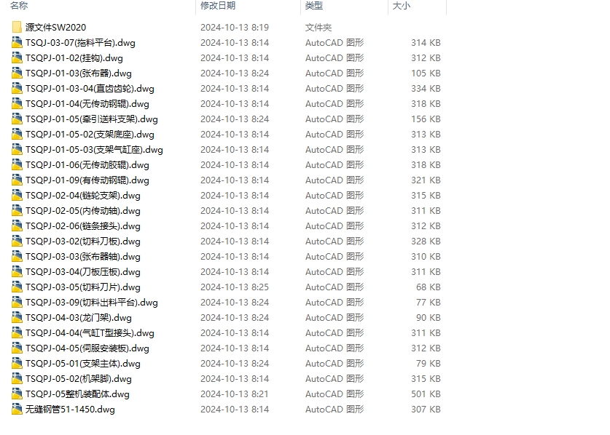The width and height of the screenshot is (610, 435).
Task: Click the TSQPJ-05整机装配体.dwg file icon
Action: tap(17, 394)
